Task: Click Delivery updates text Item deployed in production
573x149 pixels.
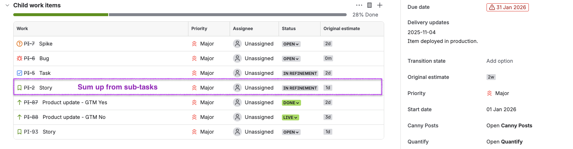Action: tap(443, 41)
